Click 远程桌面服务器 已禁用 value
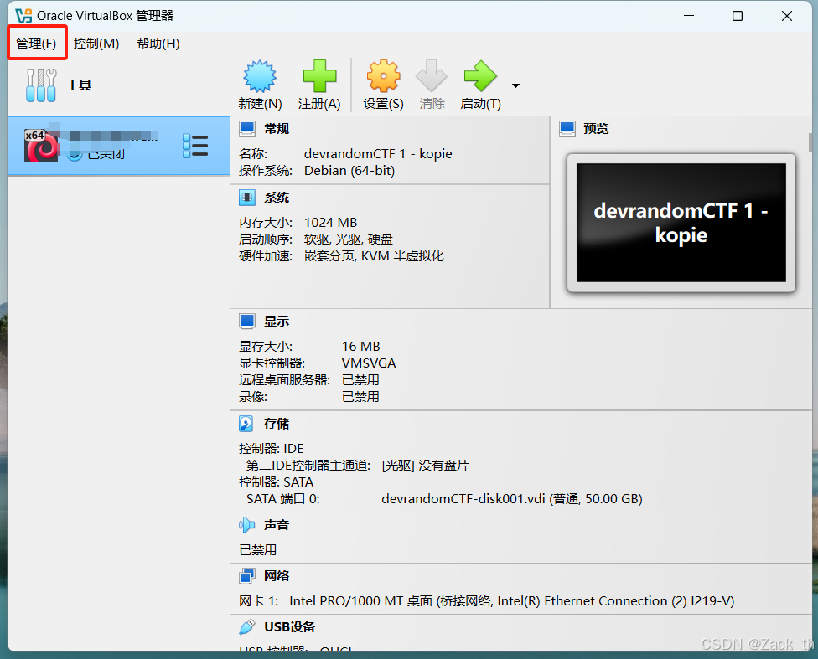This screenshot has height=659, width=818. tap(360, 379)
